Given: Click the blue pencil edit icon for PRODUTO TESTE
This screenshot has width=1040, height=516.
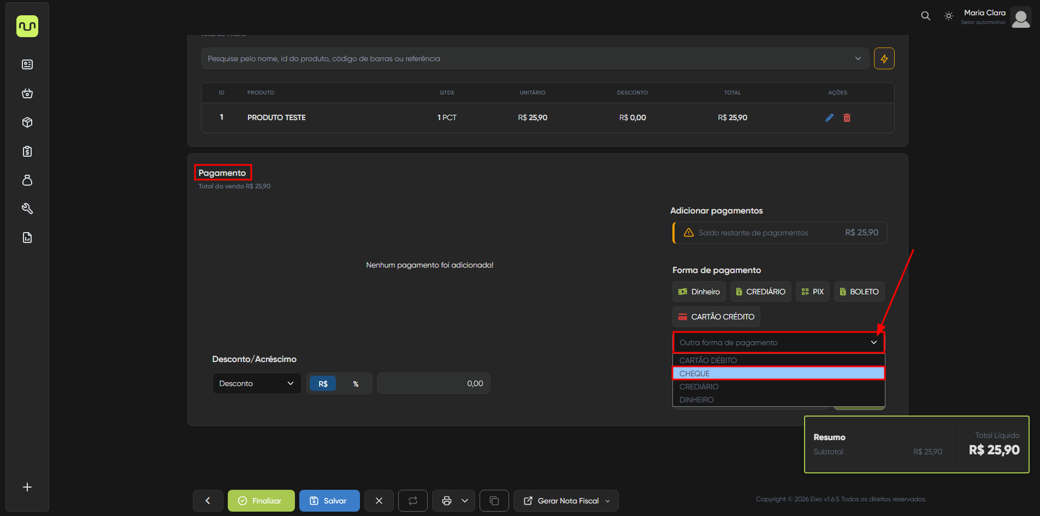Looking at the screenshot, I should pos(829,117).
